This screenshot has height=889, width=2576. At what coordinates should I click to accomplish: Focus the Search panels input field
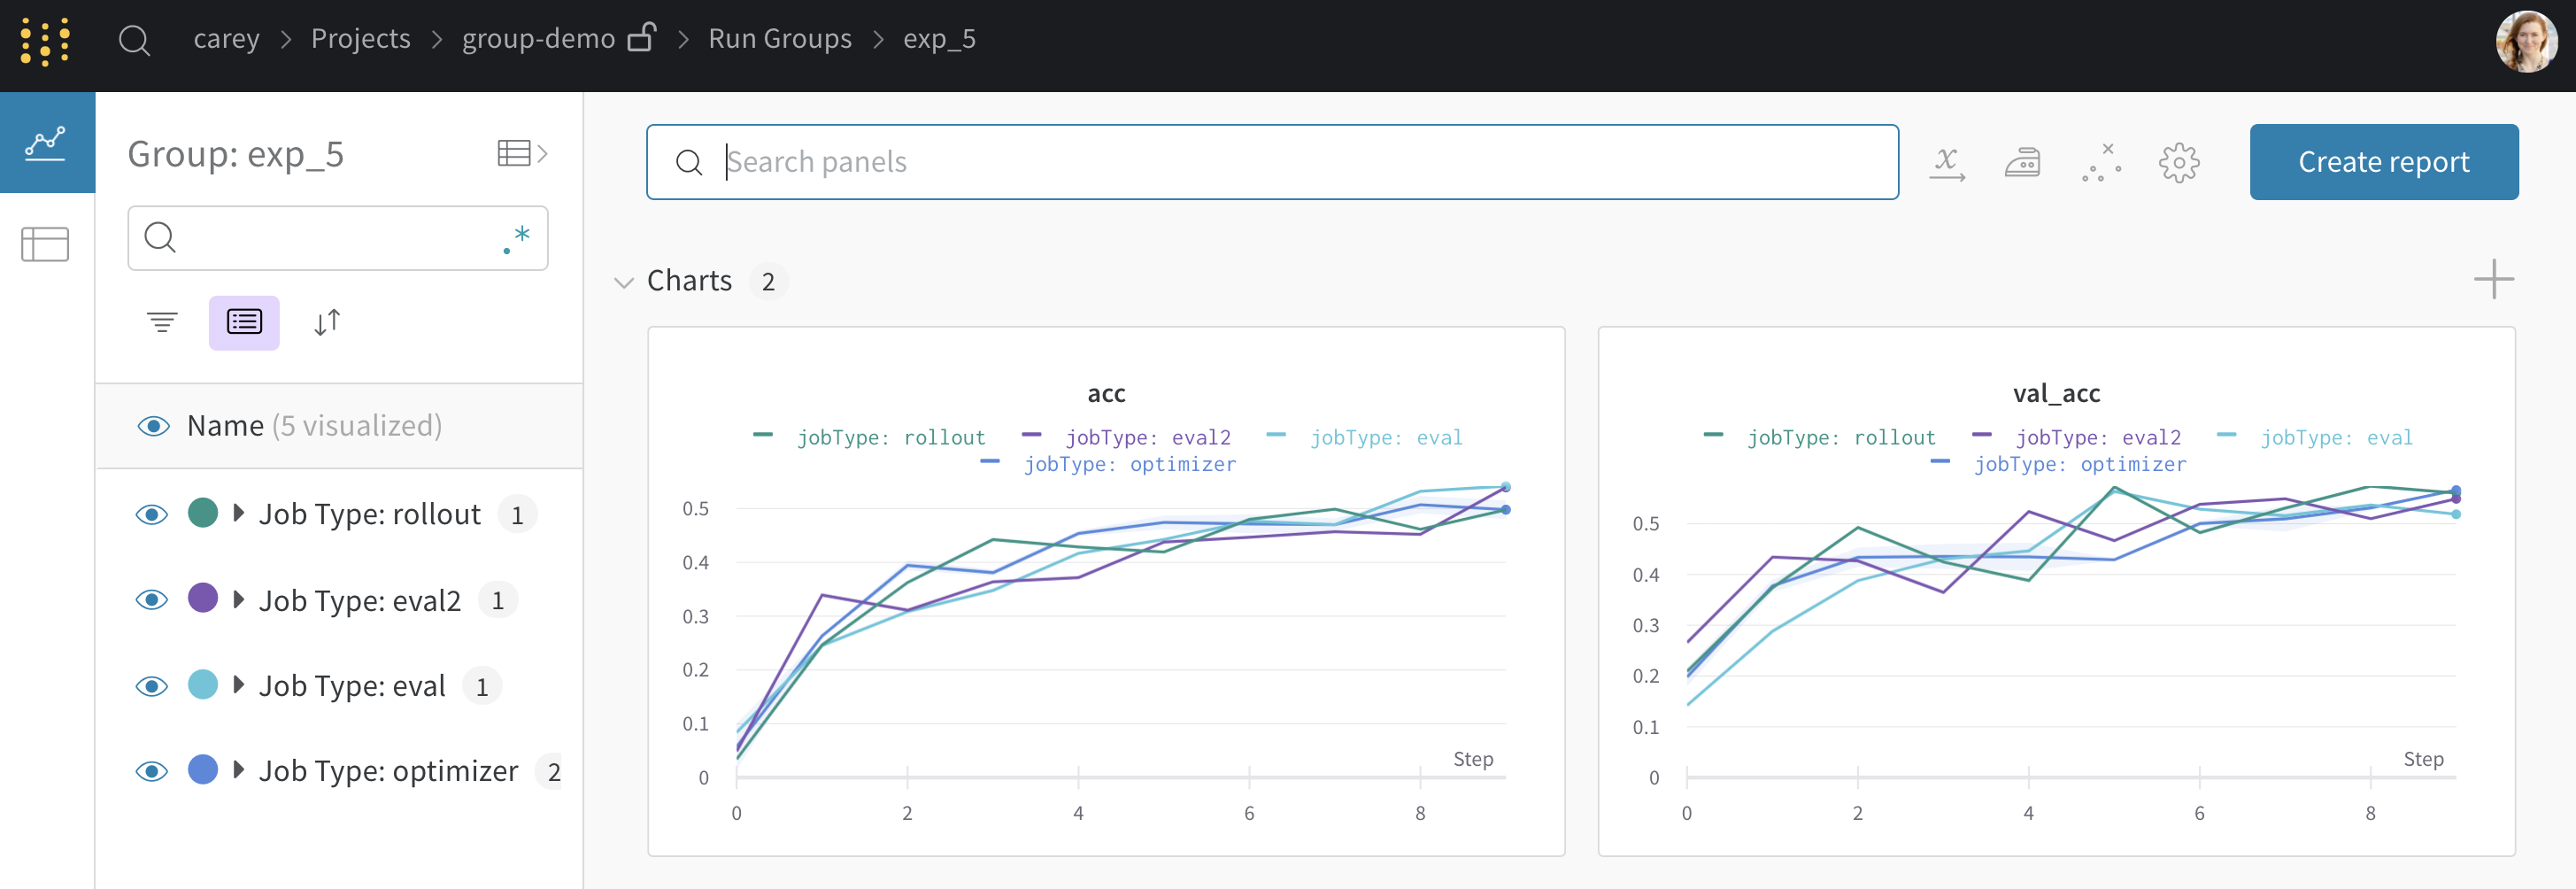1300,162
